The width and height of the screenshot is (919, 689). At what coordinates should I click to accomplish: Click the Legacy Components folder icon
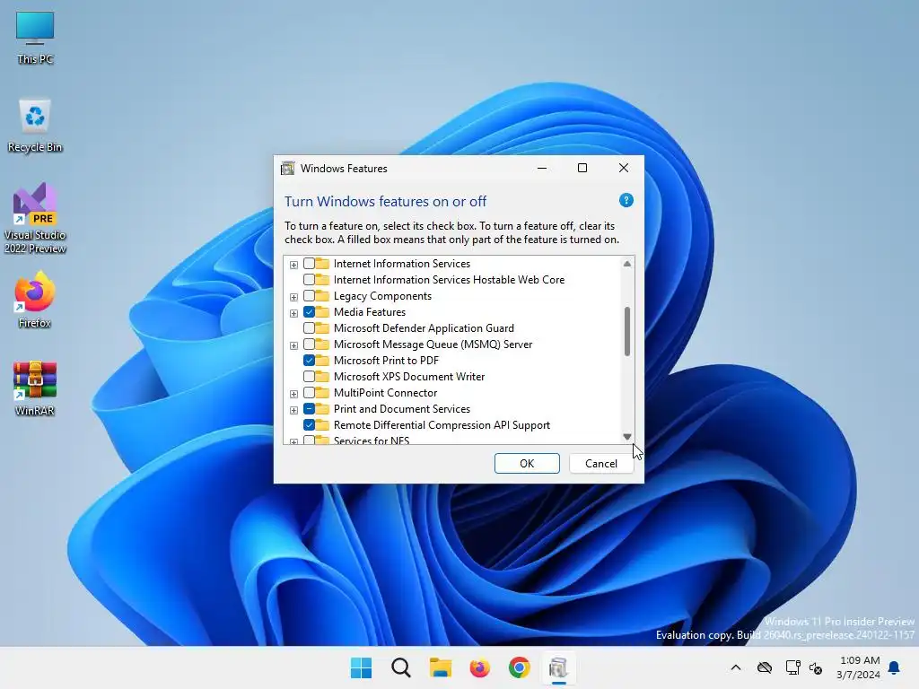pyautogui.click(x=322, y=296)
